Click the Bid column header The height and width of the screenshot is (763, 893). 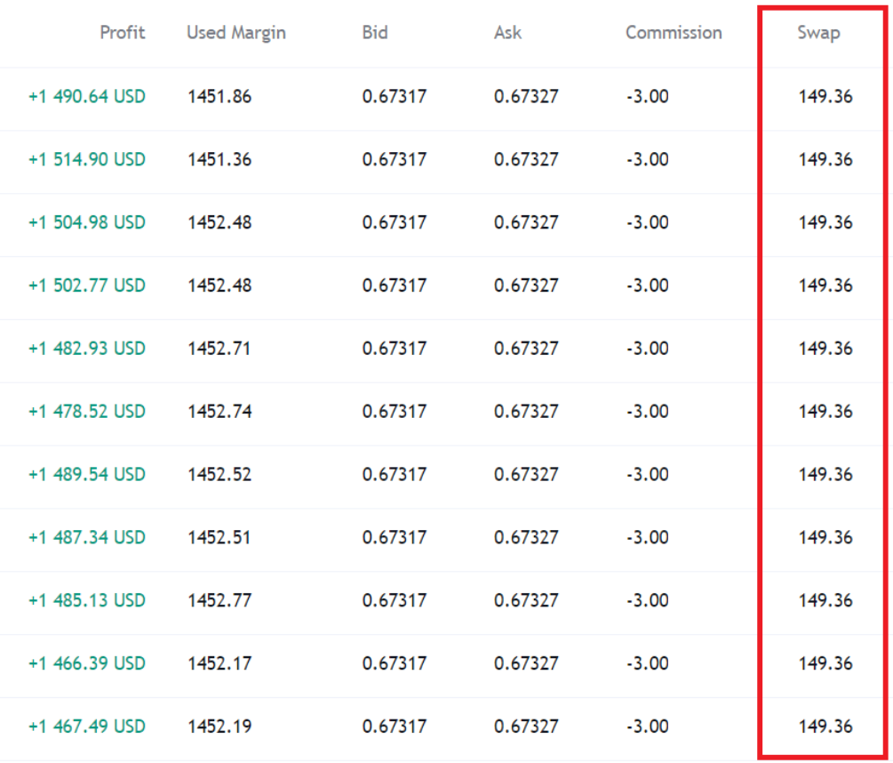coord(375,33)
